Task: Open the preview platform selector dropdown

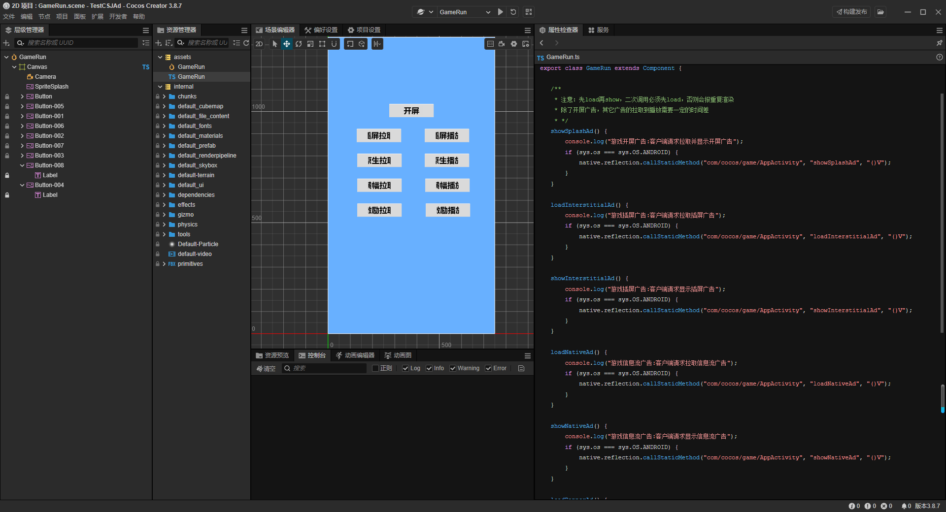Action: point(425,12)
